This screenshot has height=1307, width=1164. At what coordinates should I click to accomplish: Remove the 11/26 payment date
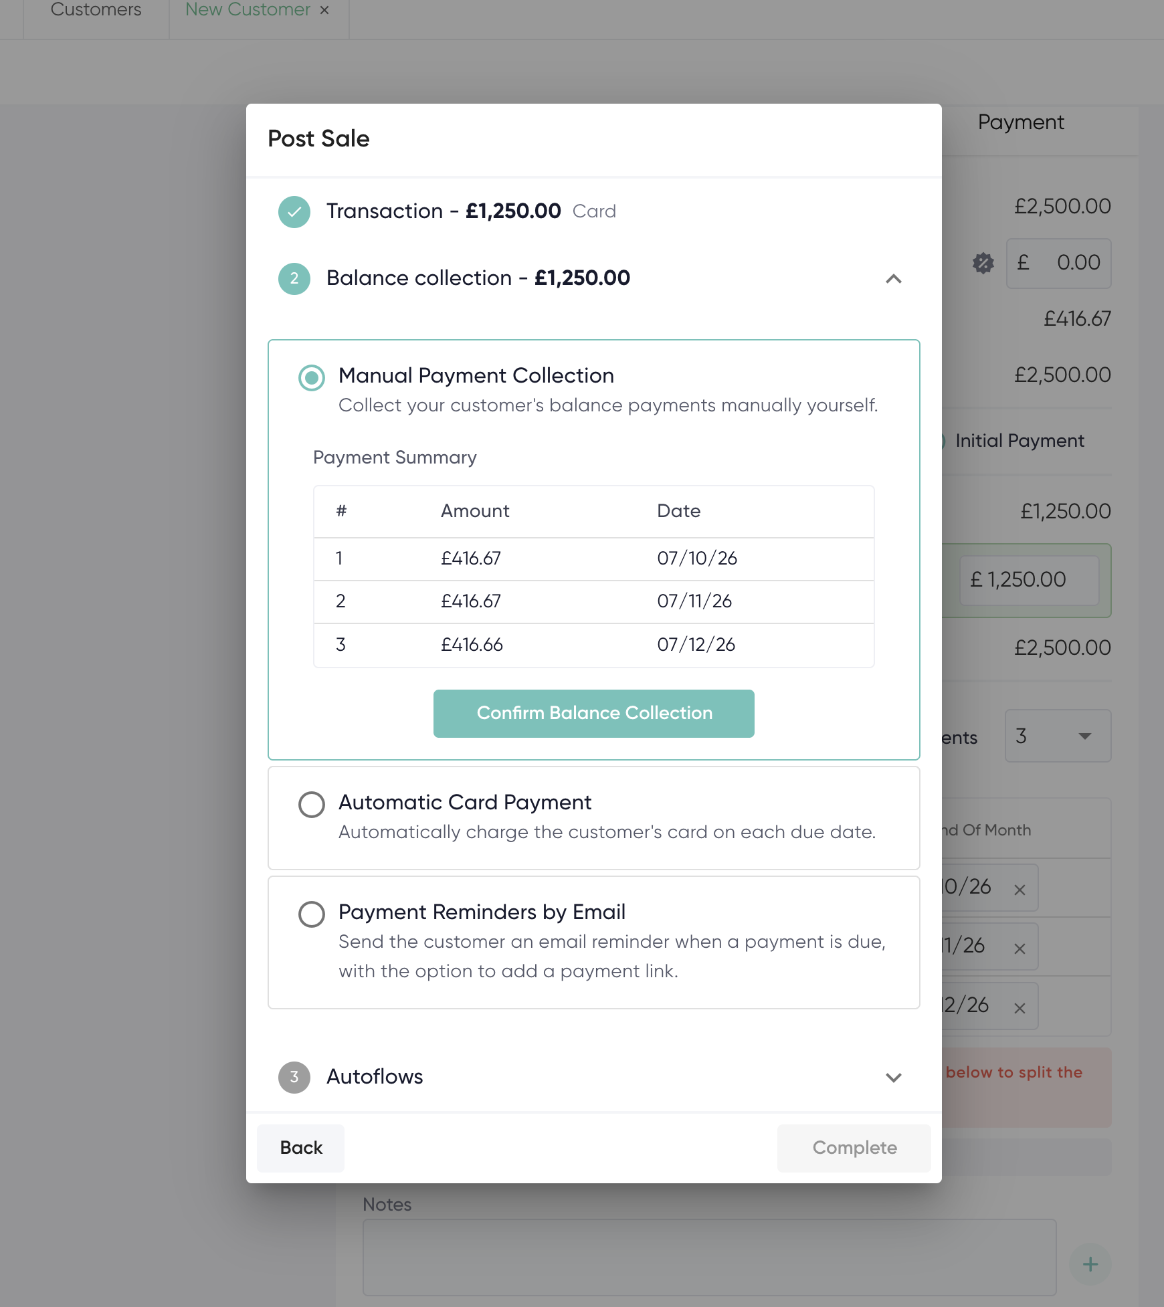point(1020,948)
